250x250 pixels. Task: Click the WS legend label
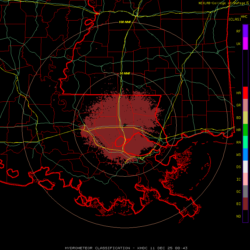[238, 155]
